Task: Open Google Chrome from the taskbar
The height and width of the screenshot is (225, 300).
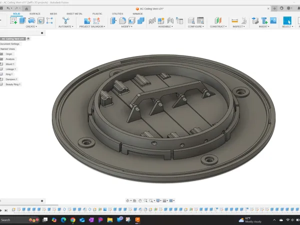Action: 72,220
